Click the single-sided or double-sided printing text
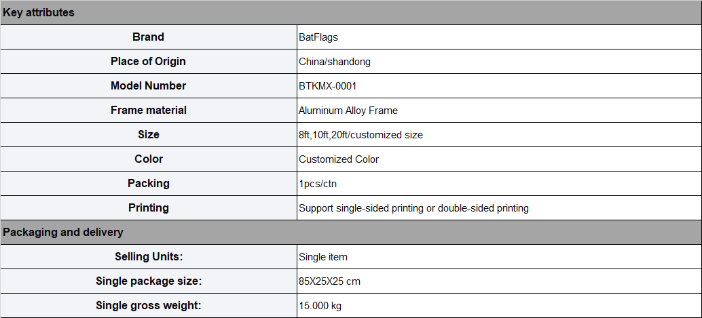Screen dimensions: 702x318 [413, 208]
